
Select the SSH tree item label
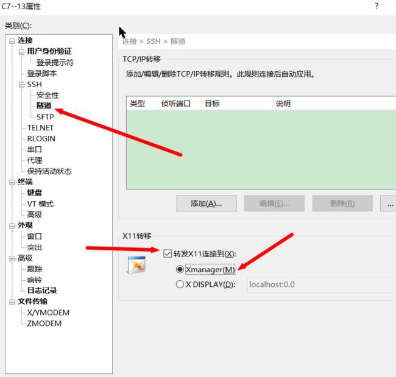34,84
